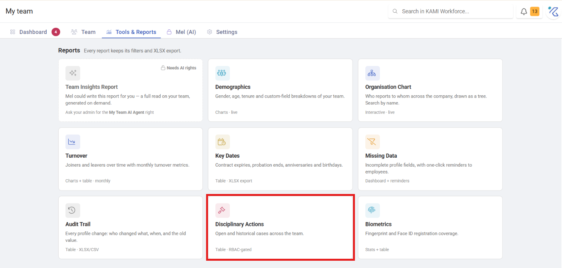Click the Missing Data filter icon
Image resolution: width=562 pixels, height=268 pixels.
(x=373, y=142)
